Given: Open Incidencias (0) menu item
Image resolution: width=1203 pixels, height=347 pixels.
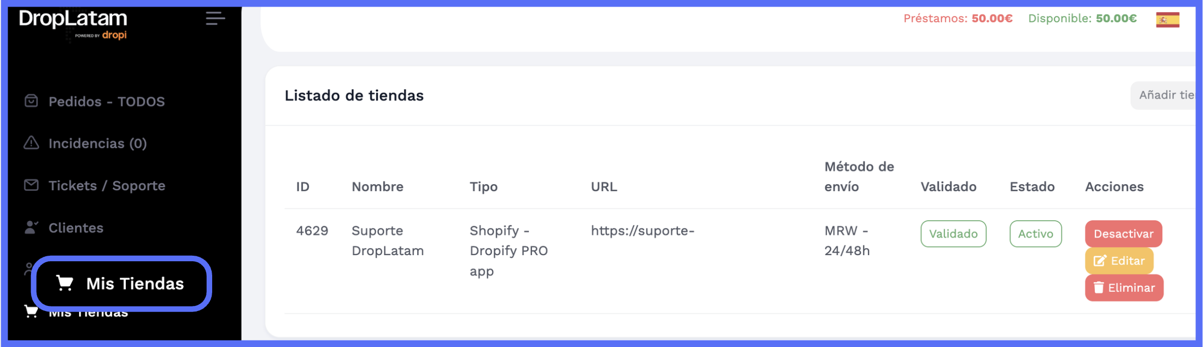Looking at the screenshot, I should point(97,144).
